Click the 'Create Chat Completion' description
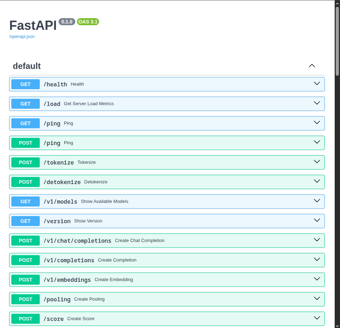 [139, 240]
